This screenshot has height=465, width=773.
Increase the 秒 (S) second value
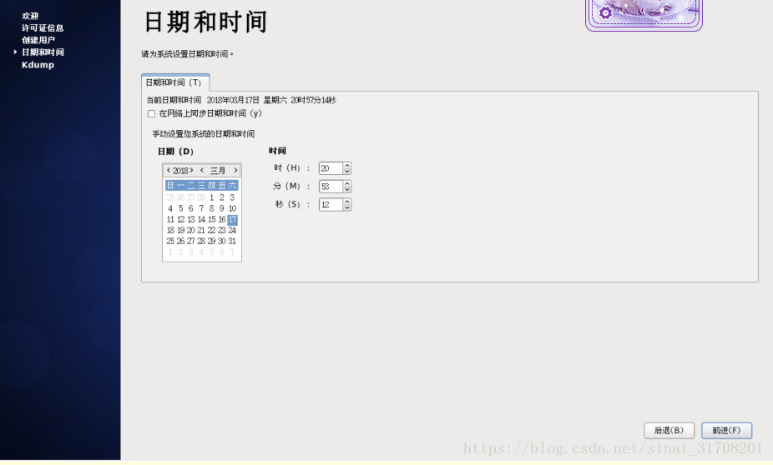(x=347, y=202)
